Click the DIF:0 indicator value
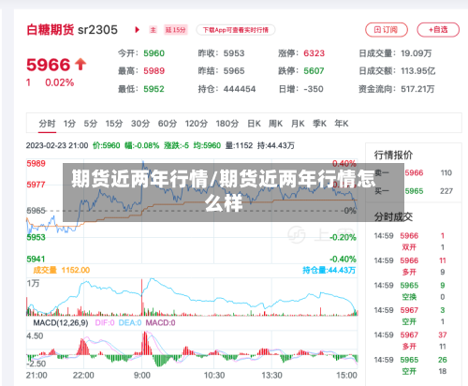Screen dimensions: 468x386 (x=105, y=323)
